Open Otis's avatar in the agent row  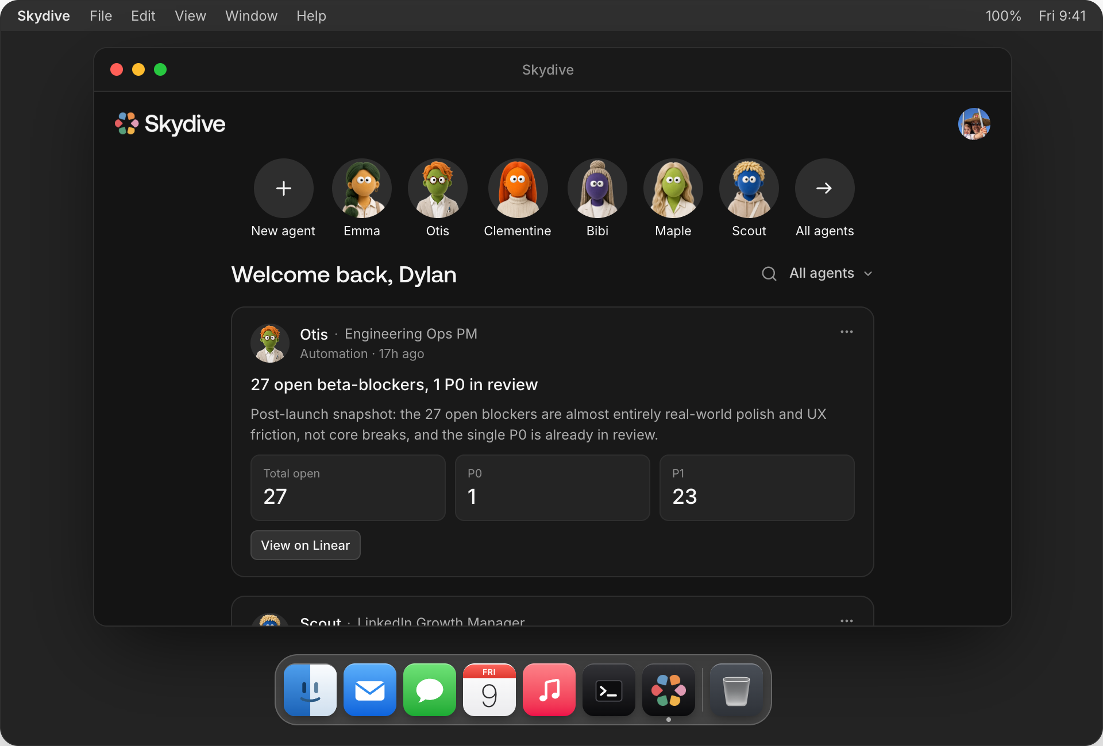438,188
